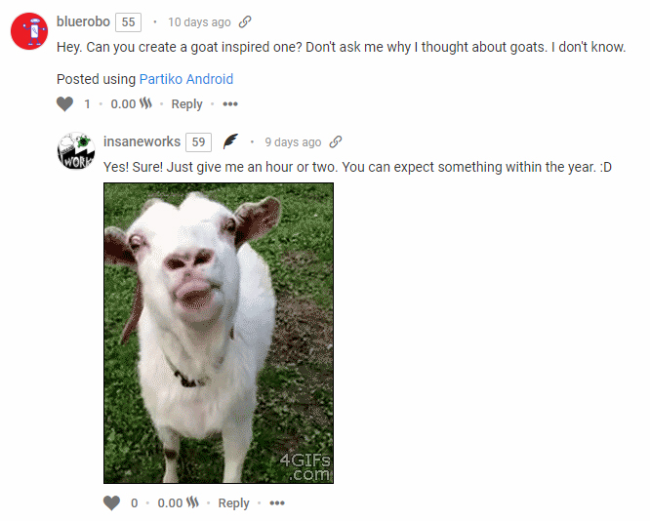Open the goat GIF image

tap(219, 334)
